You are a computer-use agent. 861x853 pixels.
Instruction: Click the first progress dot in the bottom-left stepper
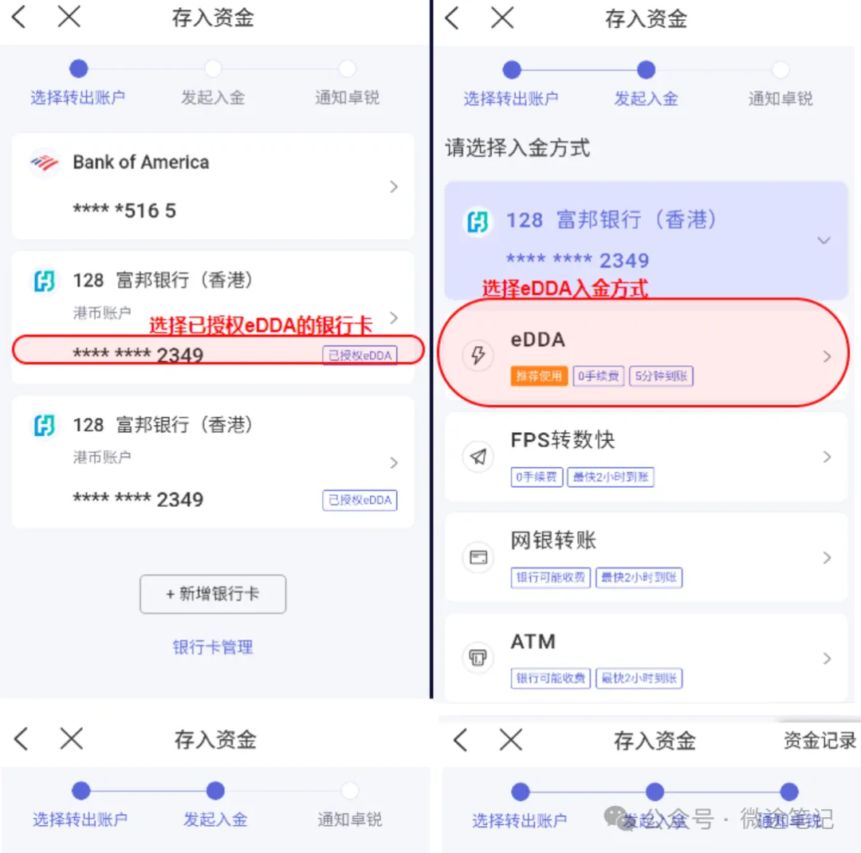tap(81, 790)
